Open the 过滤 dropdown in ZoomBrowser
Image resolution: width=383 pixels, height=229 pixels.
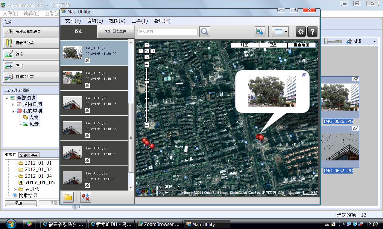pyautogui.click(x=361, y=41)
